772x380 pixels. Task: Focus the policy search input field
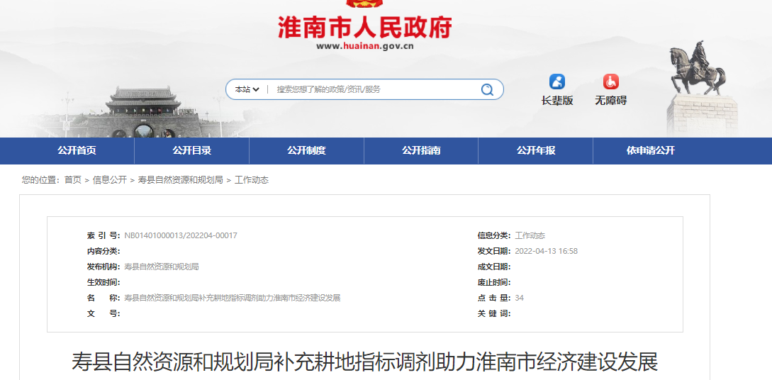tap(374, 89)
